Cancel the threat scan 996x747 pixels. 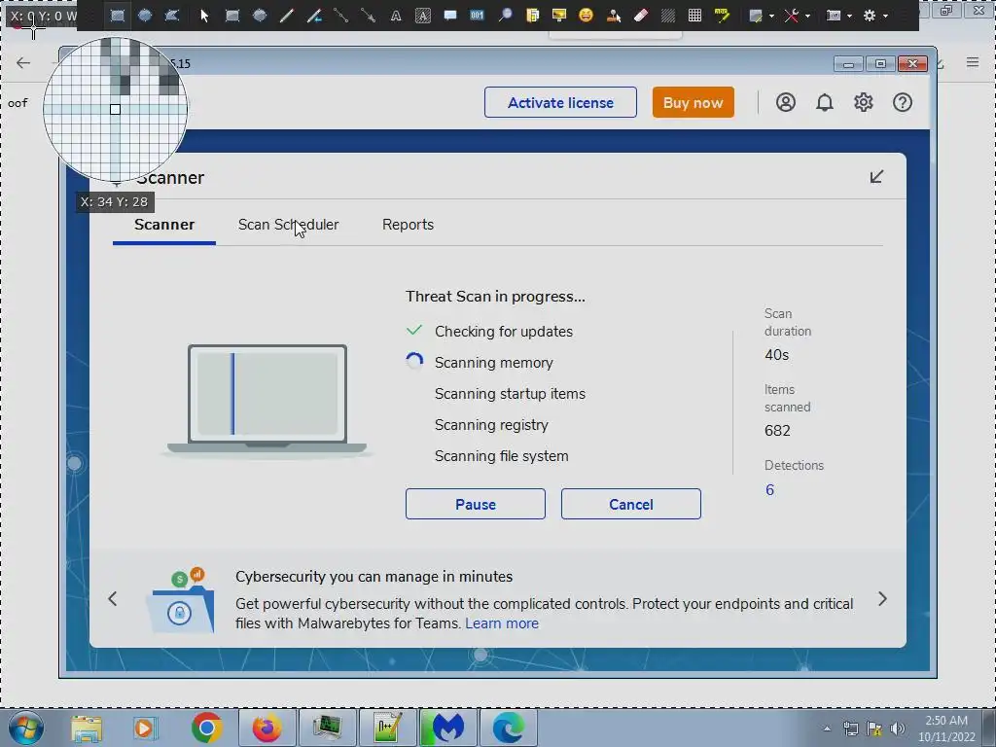coord(630,505)
